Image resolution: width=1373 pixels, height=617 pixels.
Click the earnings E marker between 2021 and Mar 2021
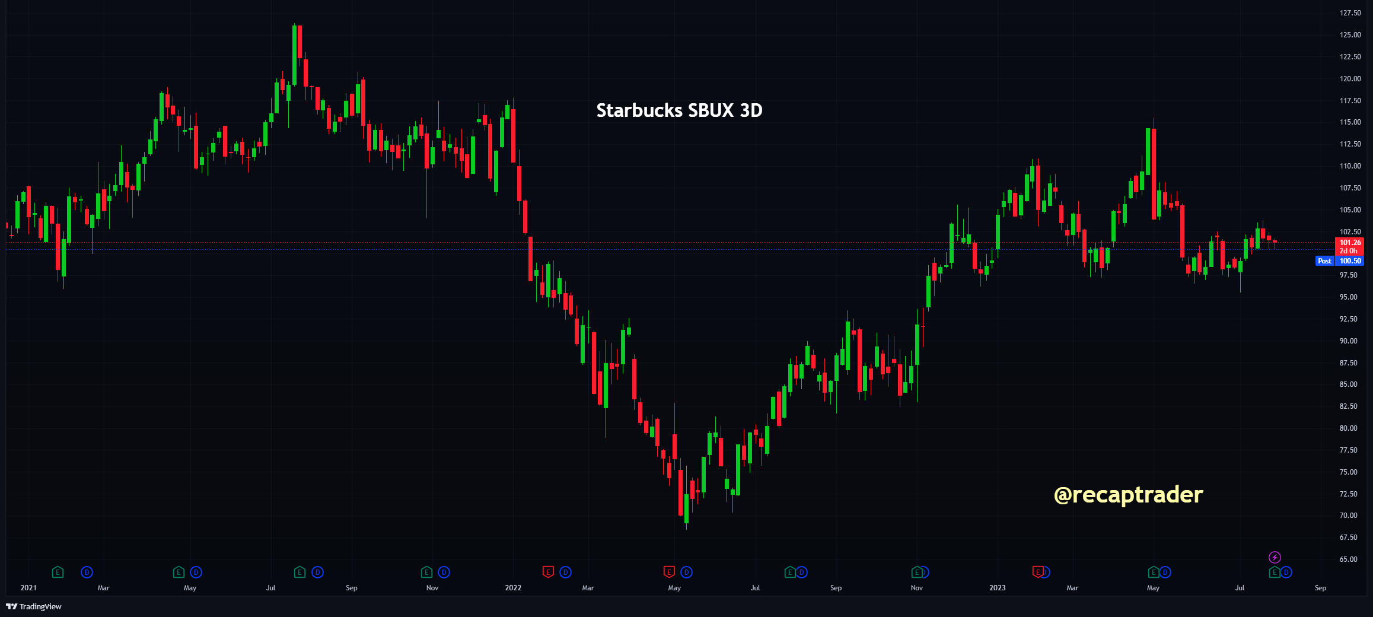[x=58, y=572]
